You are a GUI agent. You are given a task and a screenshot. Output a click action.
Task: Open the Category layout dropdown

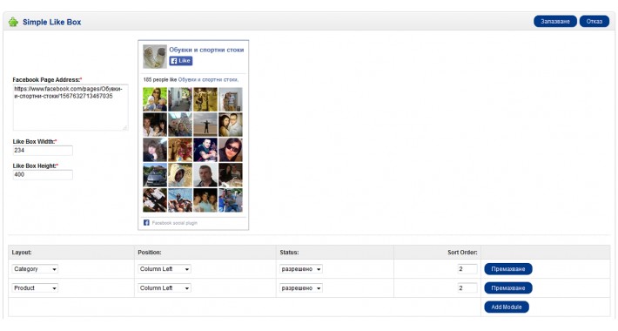pos(35,269)
